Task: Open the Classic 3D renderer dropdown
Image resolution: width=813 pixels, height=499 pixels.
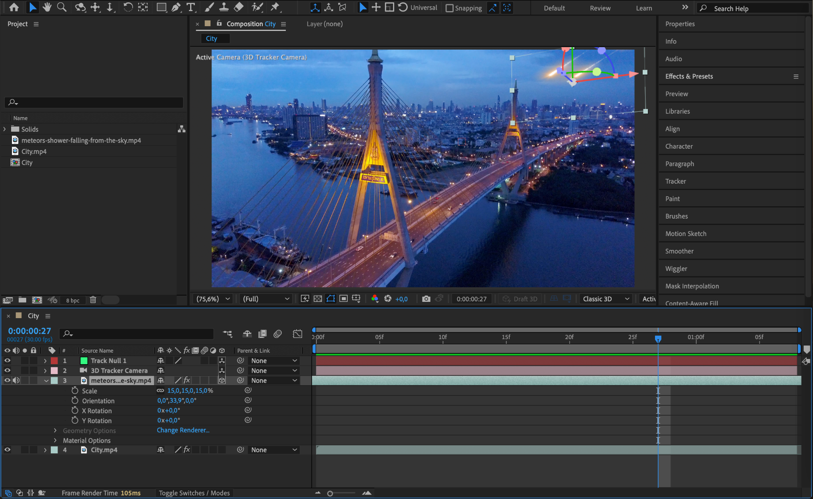Action: 606,299
